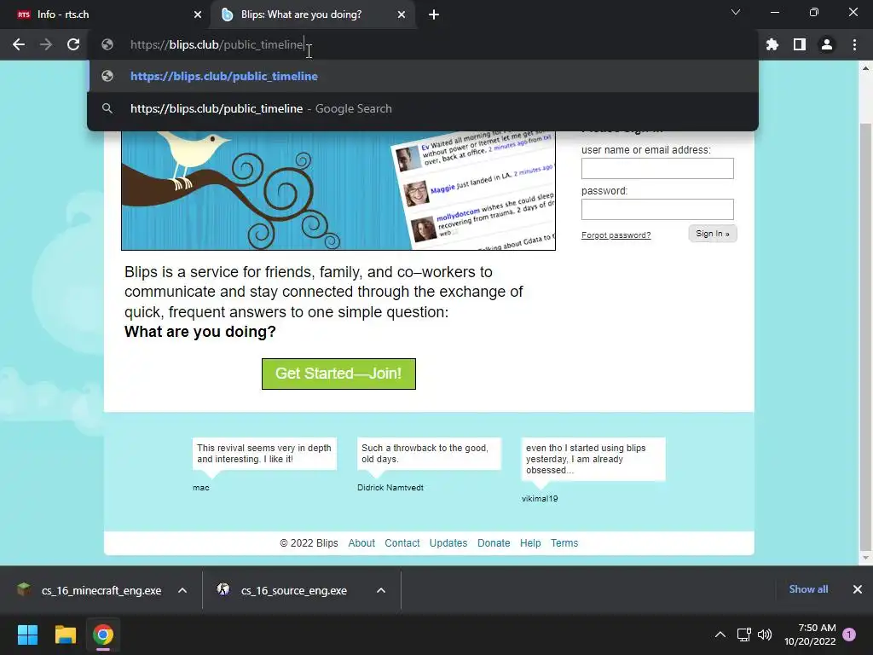Click the Blips bird banner image

[338, 190]
